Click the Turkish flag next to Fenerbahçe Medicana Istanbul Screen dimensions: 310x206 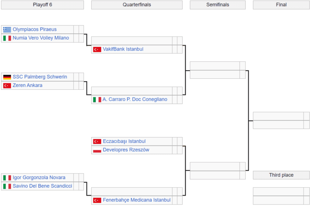pos(97,200)
